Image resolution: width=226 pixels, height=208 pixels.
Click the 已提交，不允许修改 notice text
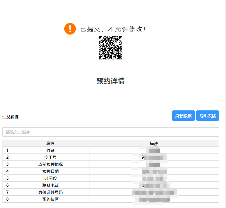(x=113, y=29)
